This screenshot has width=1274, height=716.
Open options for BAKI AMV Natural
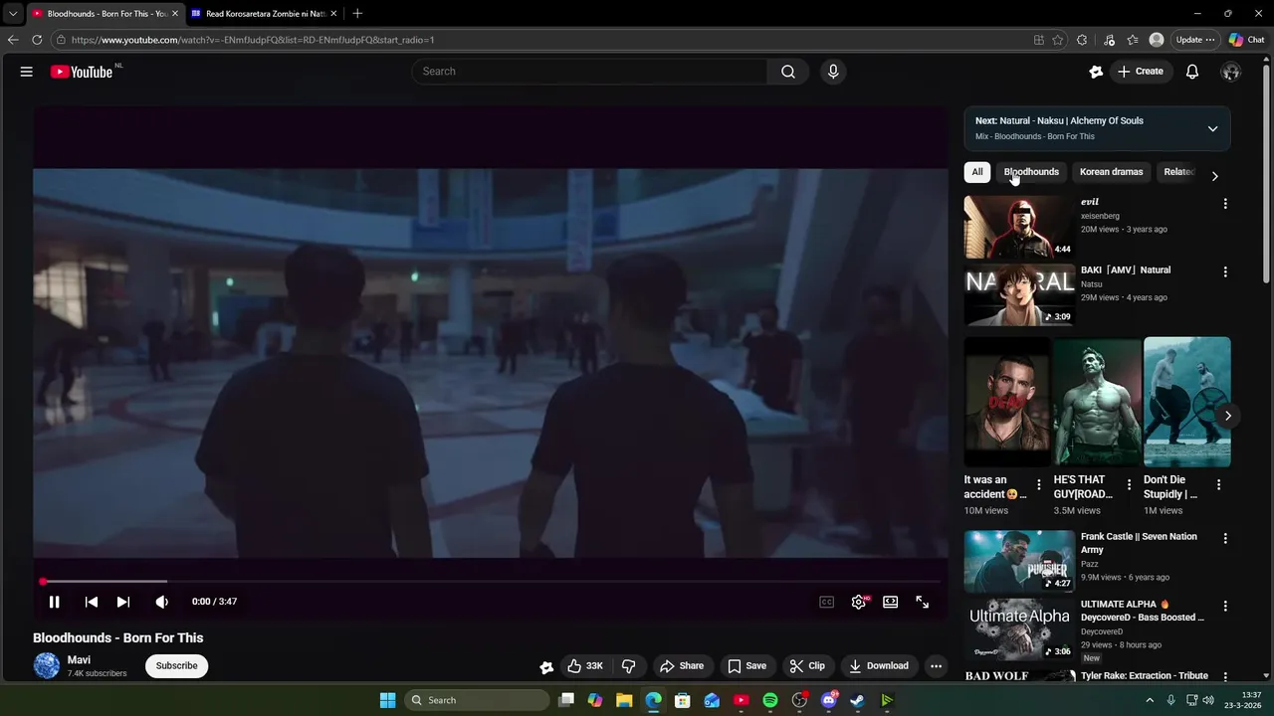tap(1225, 272)
